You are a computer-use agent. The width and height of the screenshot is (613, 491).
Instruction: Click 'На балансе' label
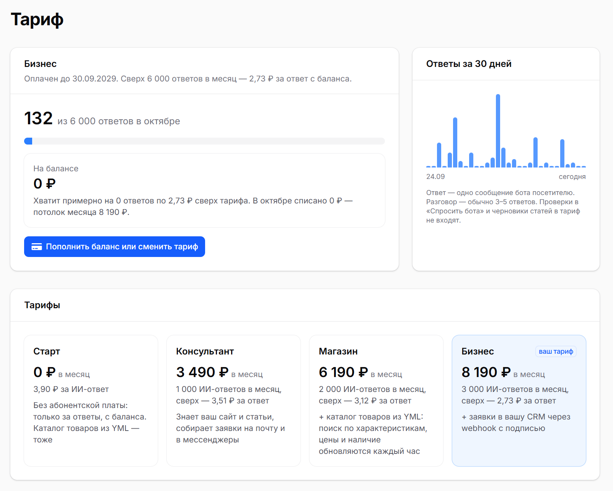pos(56,169)
